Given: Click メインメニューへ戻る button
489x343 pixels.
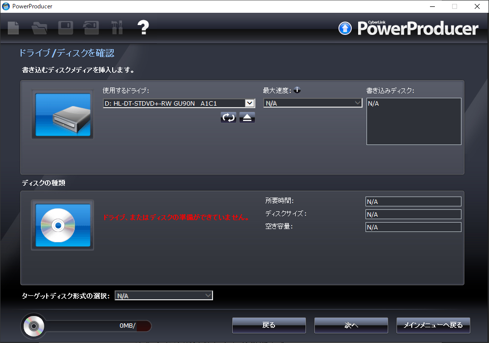Looking at the screenshot, I should tap(433, 325).
